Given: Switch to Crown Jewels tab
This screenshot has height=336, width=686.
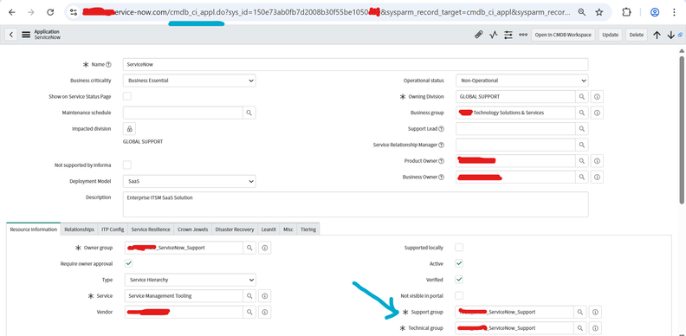Looking at the screenshot, I should click(193, 229).
